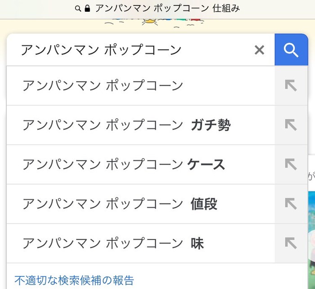The image size is (315, 289).
Task: Select suggestion アンパンマン ポップコーン 値段
Action: click(x=140, y=204)
